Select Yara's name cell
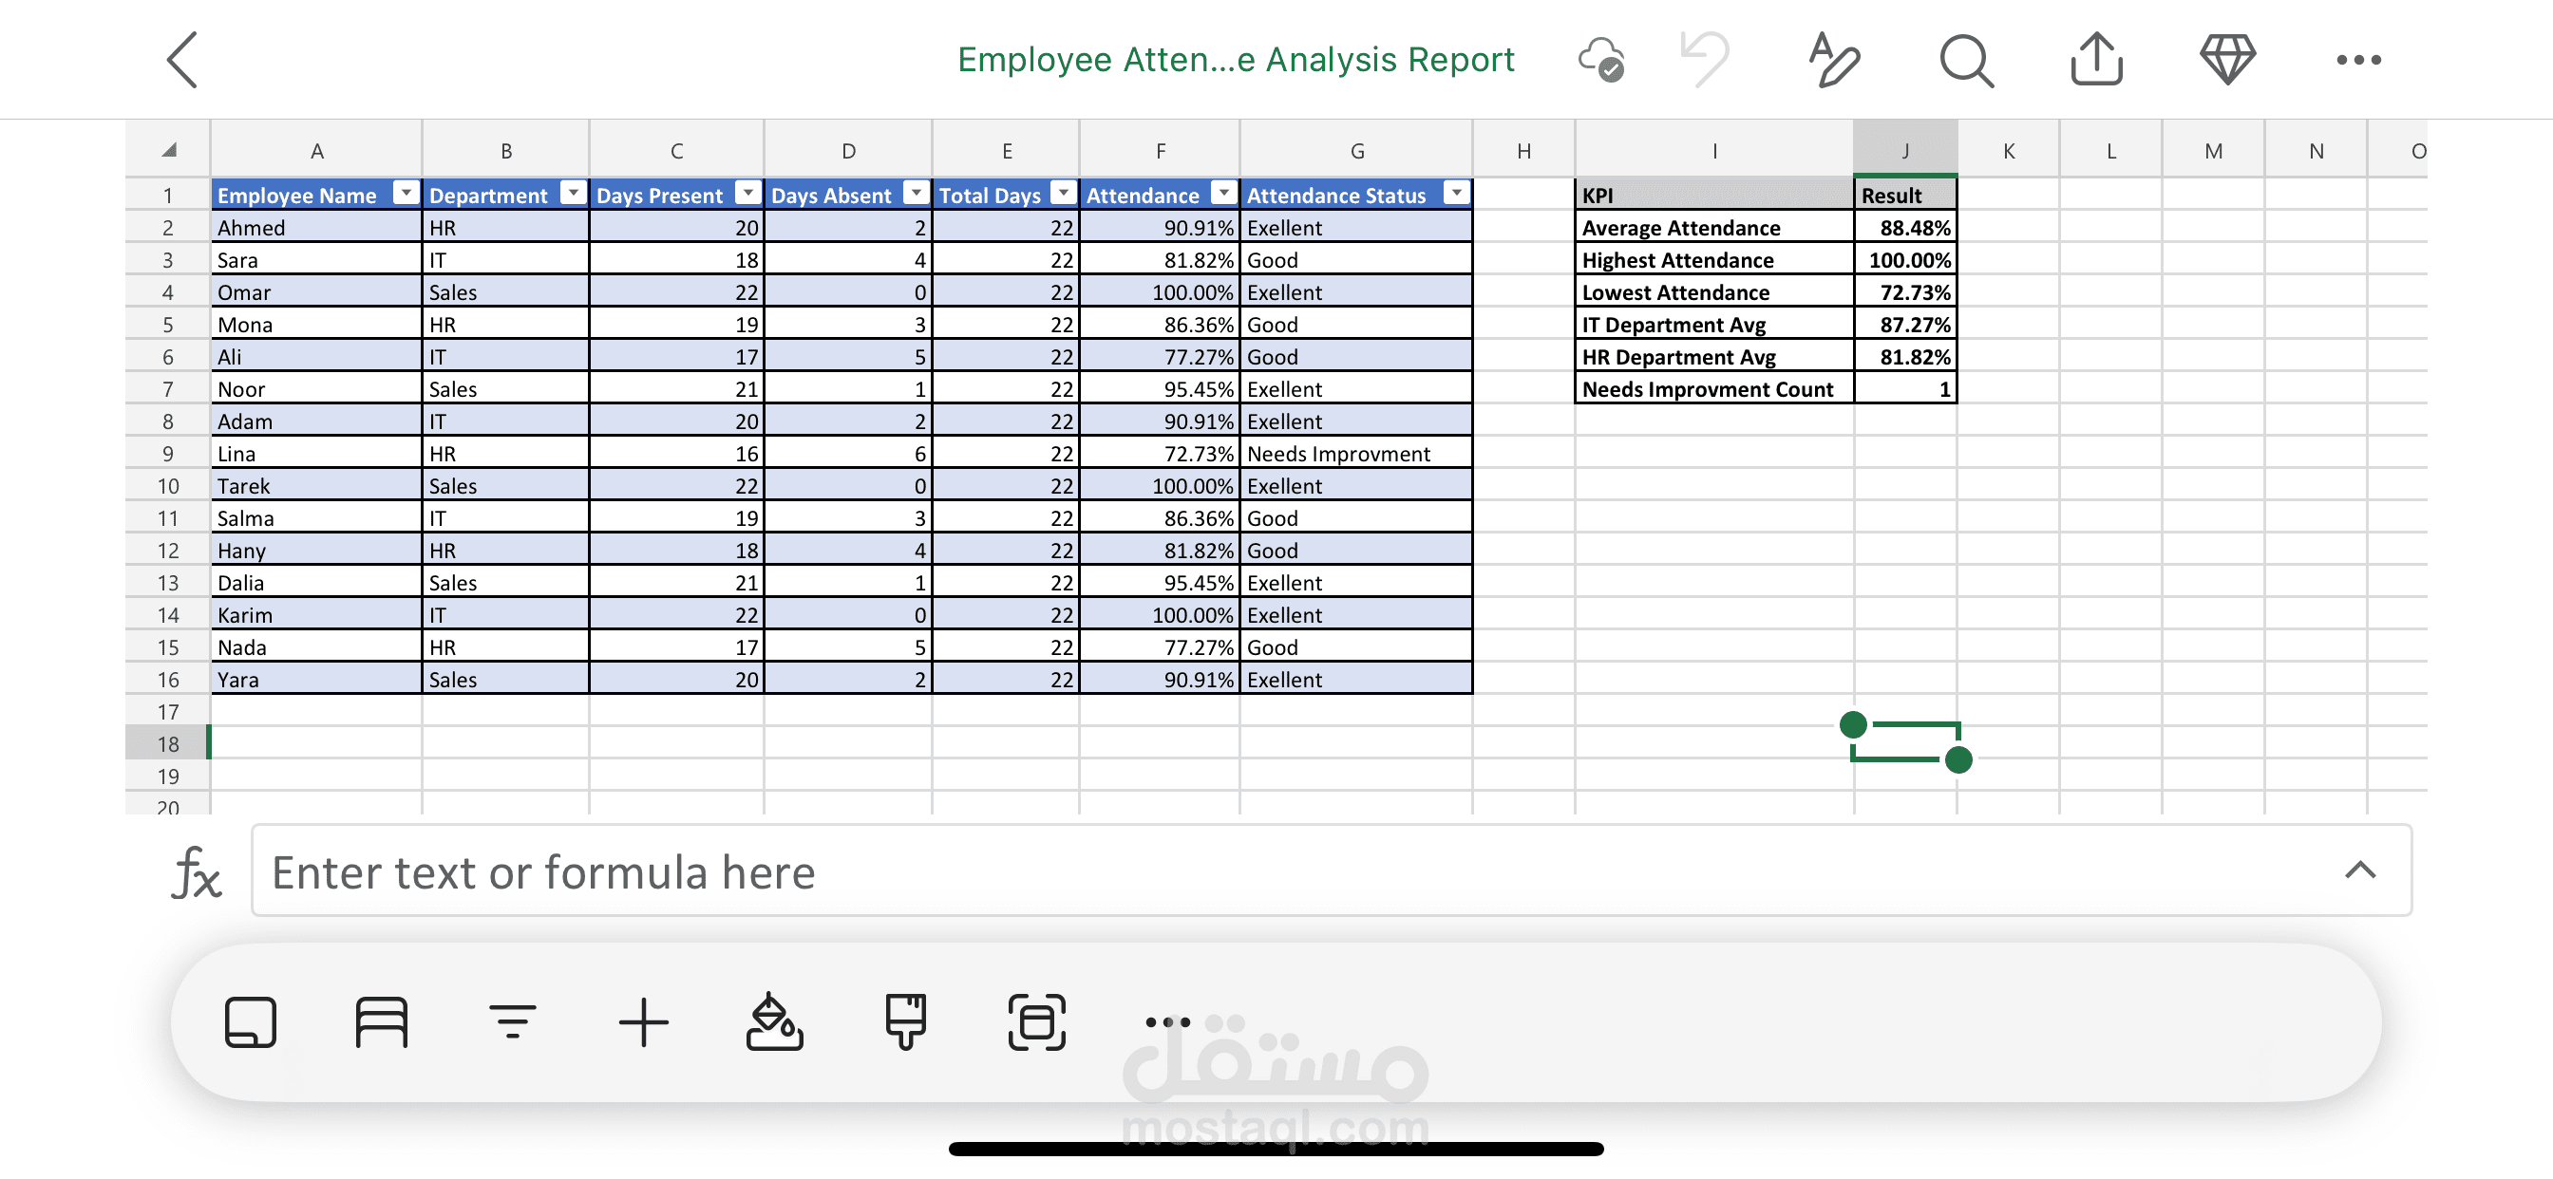The height and width of the screenshot is (1179, 2553). 316,680
